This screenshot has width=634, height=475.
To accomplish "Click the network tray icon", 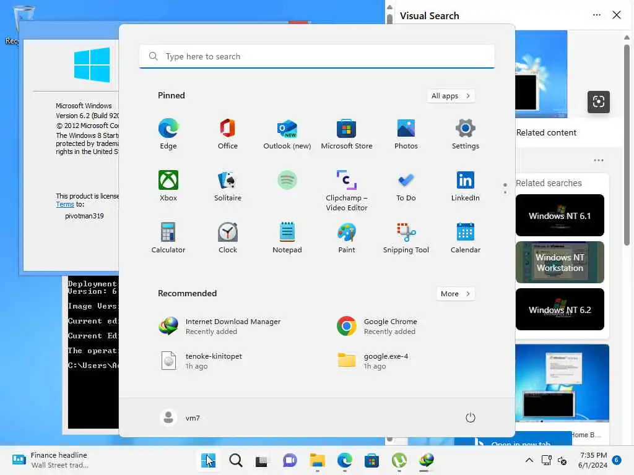I will 547,460.
